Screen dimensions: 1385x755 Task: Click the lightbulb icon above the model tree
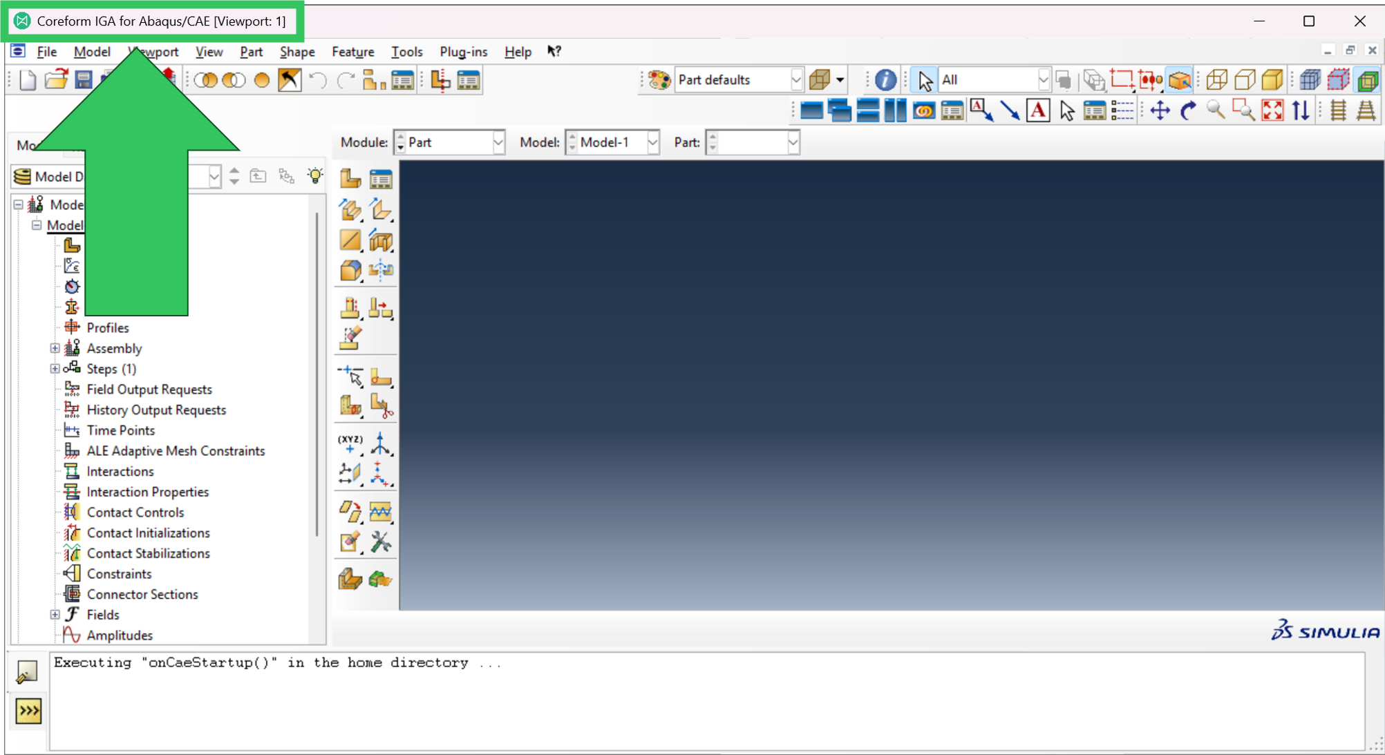coord(315,175)
